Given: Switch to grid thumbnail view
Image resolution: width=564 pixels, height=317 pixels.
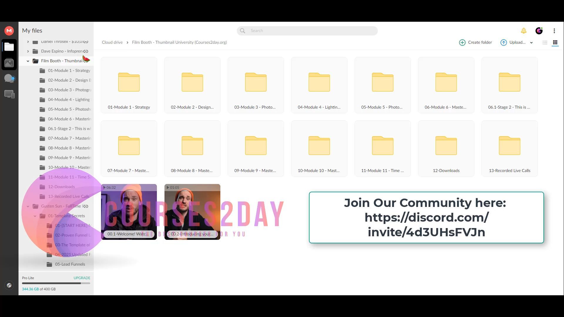Looking at the screenshot, I should pyautogui.click(x=555, y=43).
